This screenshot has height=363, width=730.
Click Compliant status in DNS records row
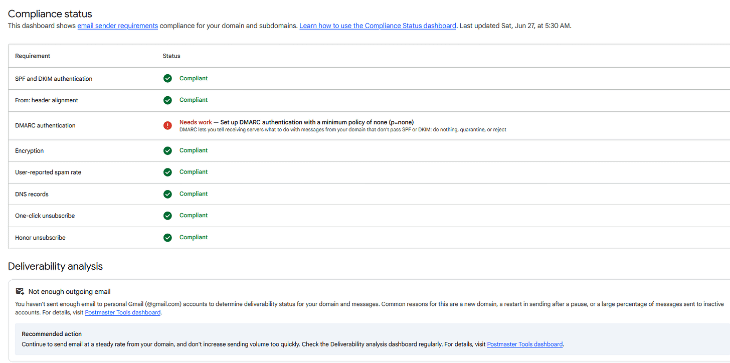[194, 194]
